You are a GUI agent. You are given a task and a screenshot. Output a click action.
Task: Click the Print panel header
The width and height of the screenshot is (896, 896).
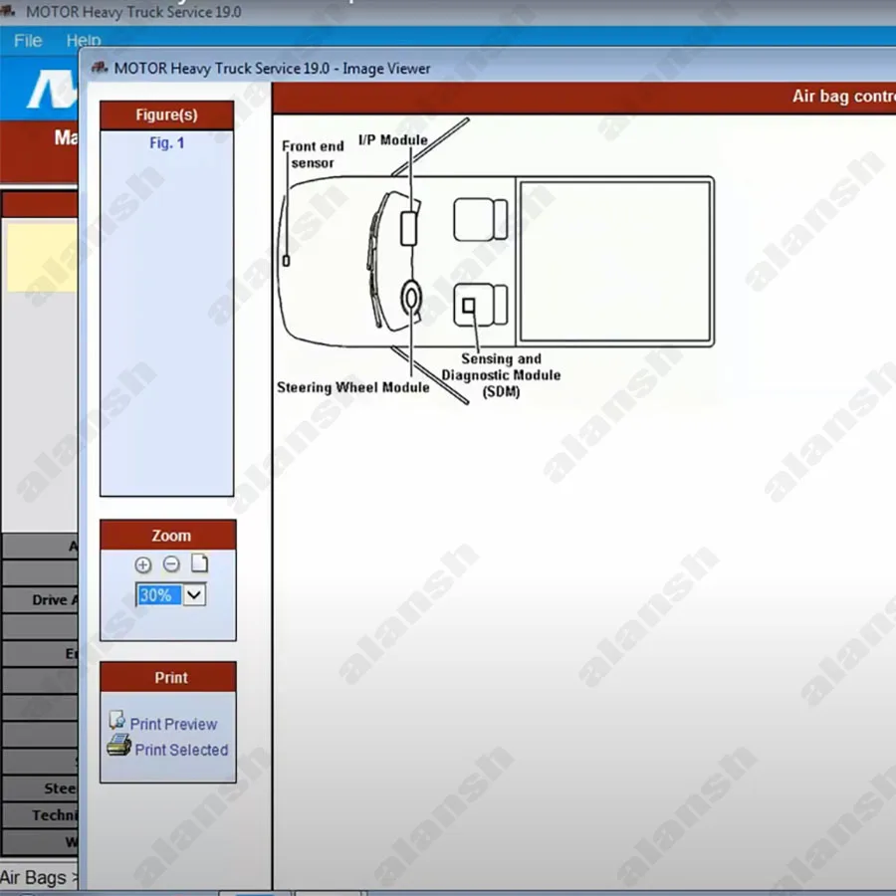168,678
